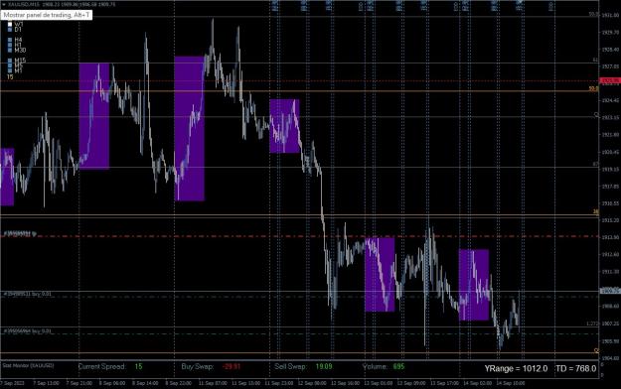Toggle the M15 timeframe box
This screenshot has width=621, height=389.
tap(10, 61)
